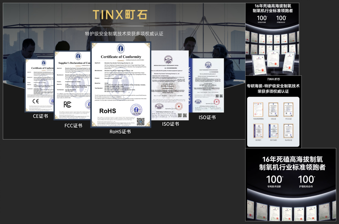Screen dimensions: 339x224
Task: Select the CE证书 caption
Action: click(x=40, y=116)
